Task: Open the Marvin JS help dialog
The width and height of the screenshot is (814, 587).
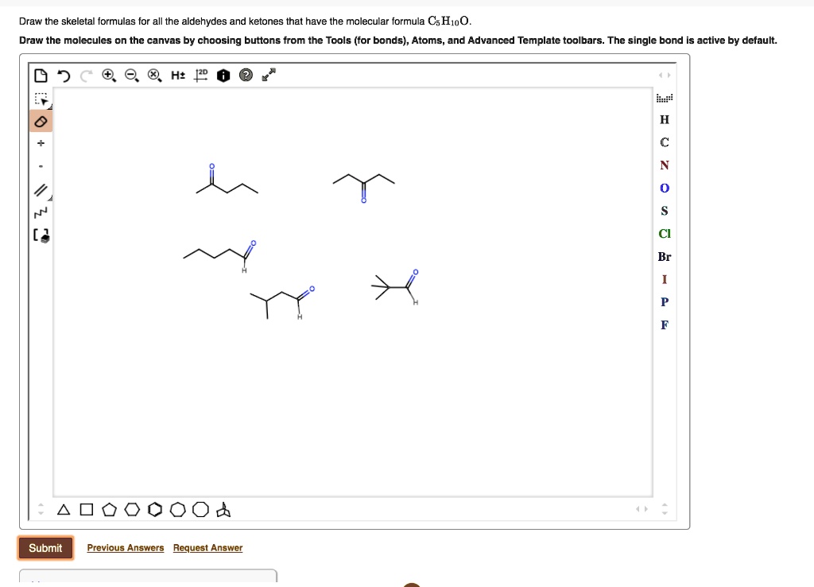Action: point(246,75)
